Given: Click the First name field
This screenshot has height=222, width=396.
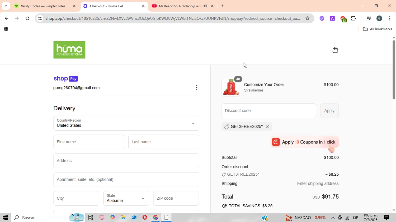Looking at the screenshot, I should (x=89, y=142).
